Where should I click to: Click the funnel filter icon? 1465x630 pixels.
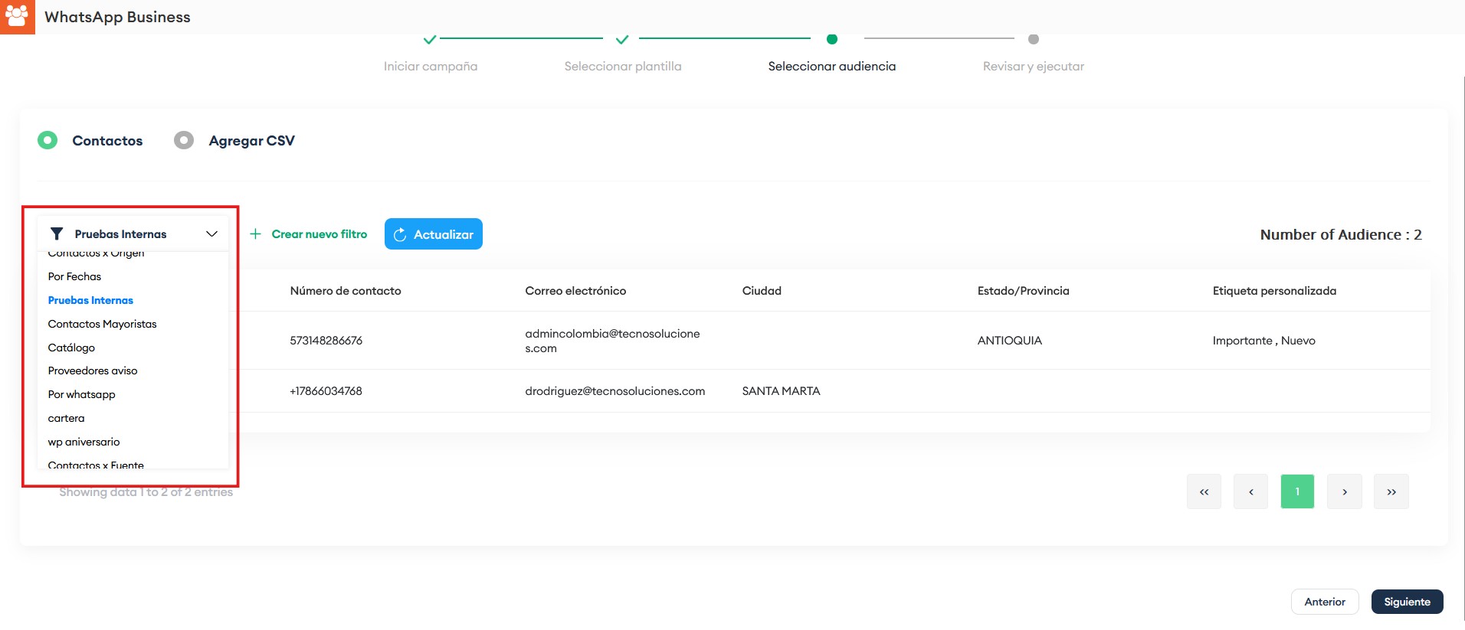click(x=57, y=234)
